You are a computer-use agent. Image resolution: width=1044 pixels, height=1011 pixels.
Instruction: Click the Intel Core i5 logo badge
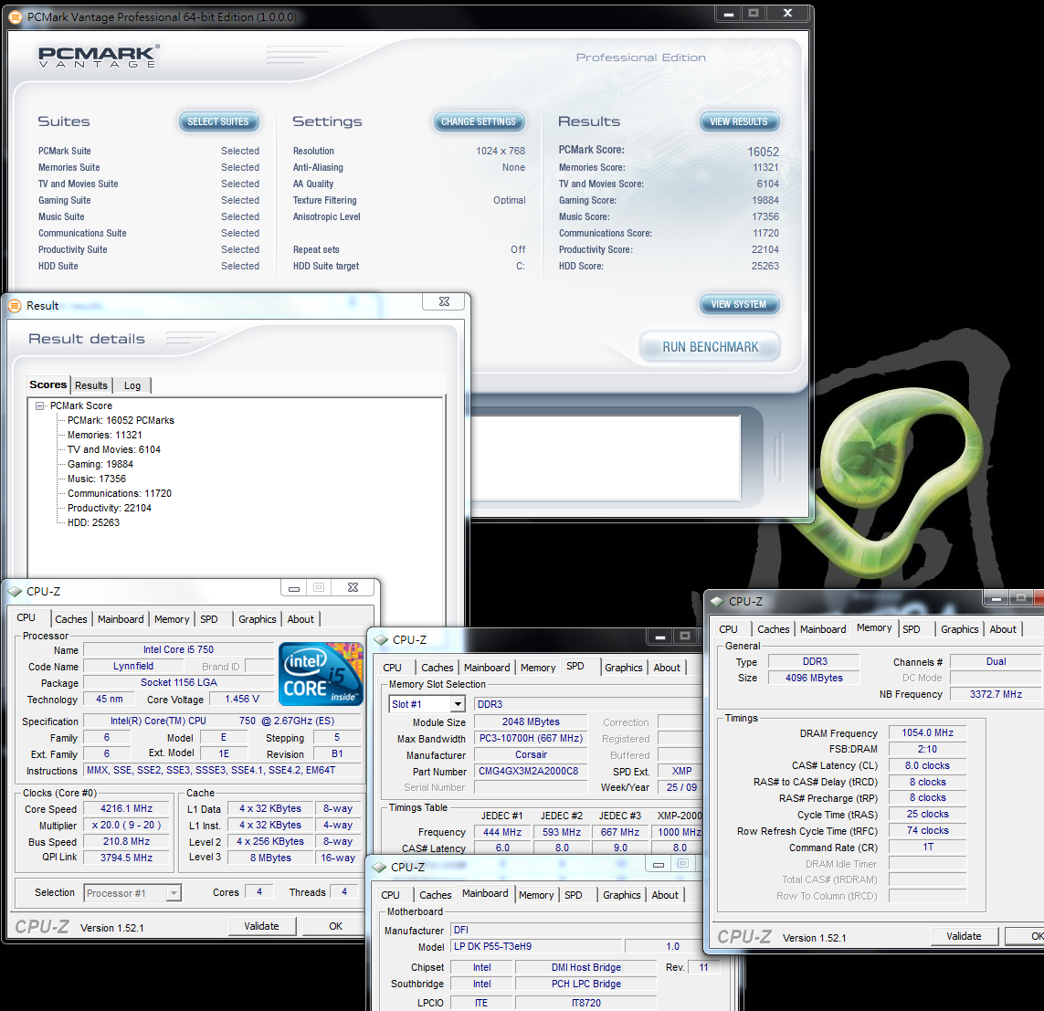point(321,674)
